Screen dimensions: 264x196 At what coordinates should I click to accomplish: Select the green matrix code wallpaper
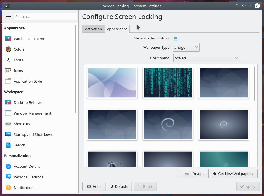168,83
